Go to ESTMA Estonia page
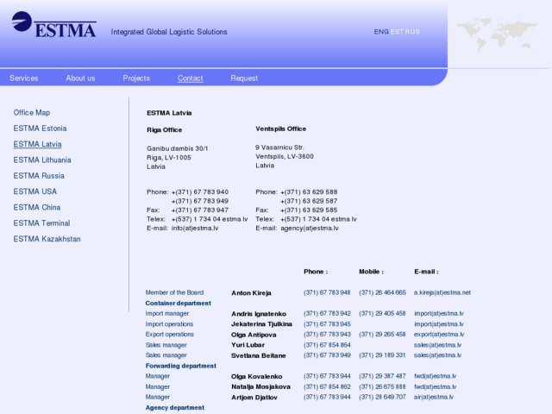The image size is (552, 414). [x=40, y=129]
